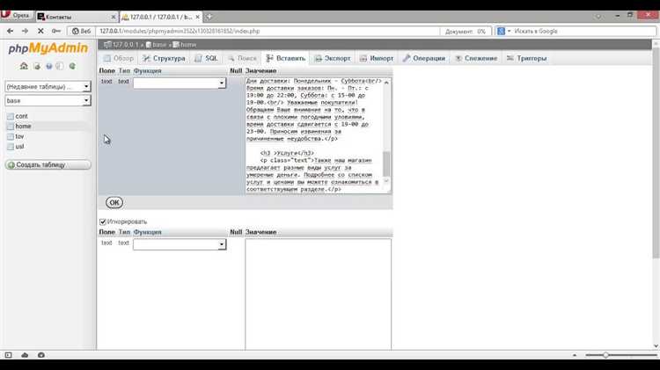Click the log out icon beside home
Viewport: 660px width, 370px height.
[x=37, y=66]
